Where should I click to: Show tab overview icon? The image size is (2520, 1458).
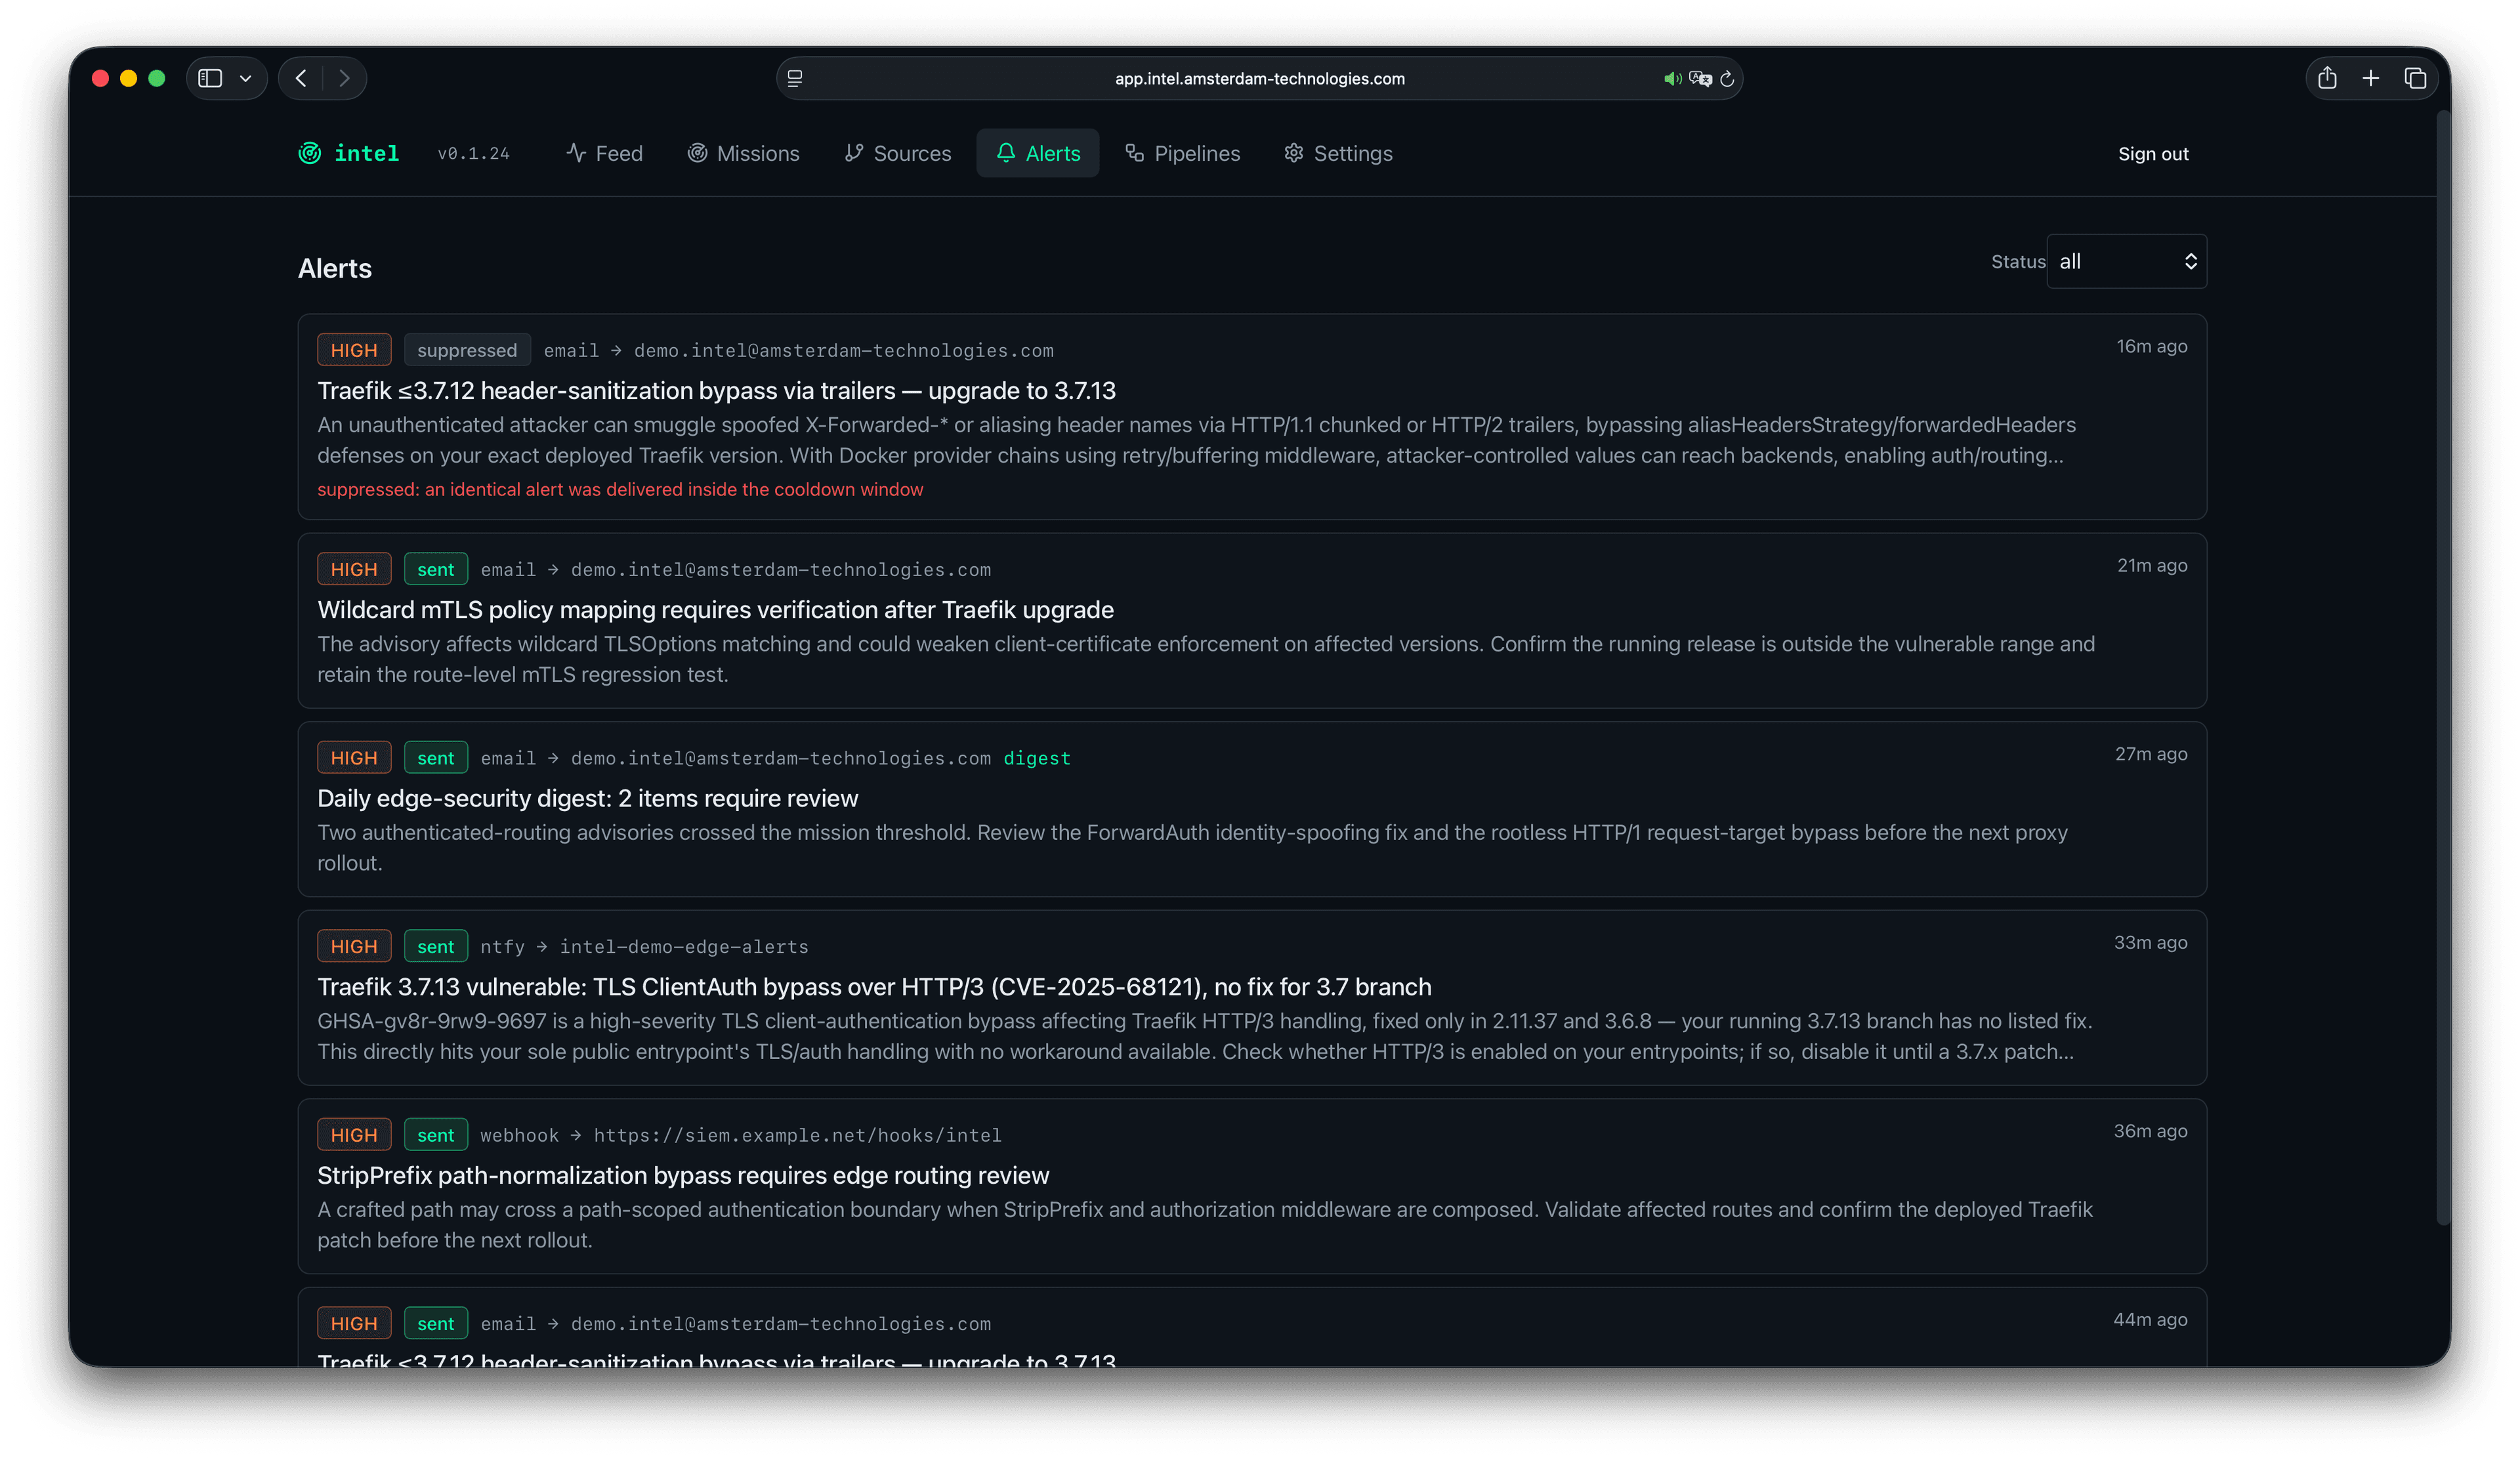pos(2415,78)
